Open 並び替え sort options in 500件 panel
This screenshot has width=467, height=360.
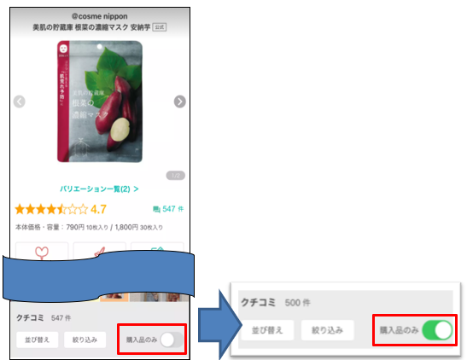267,330
